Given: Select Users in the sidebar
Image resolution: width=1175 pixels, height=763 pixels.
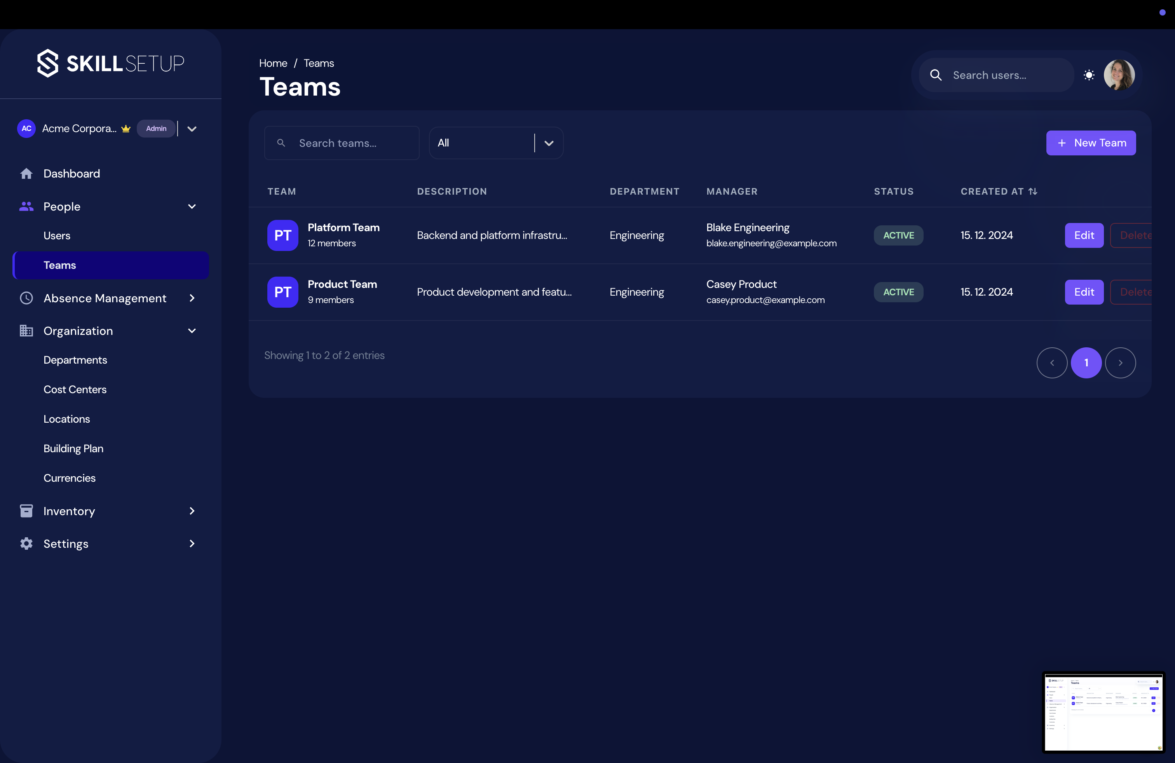Looking at the screenshot, I should click(57, 235).
